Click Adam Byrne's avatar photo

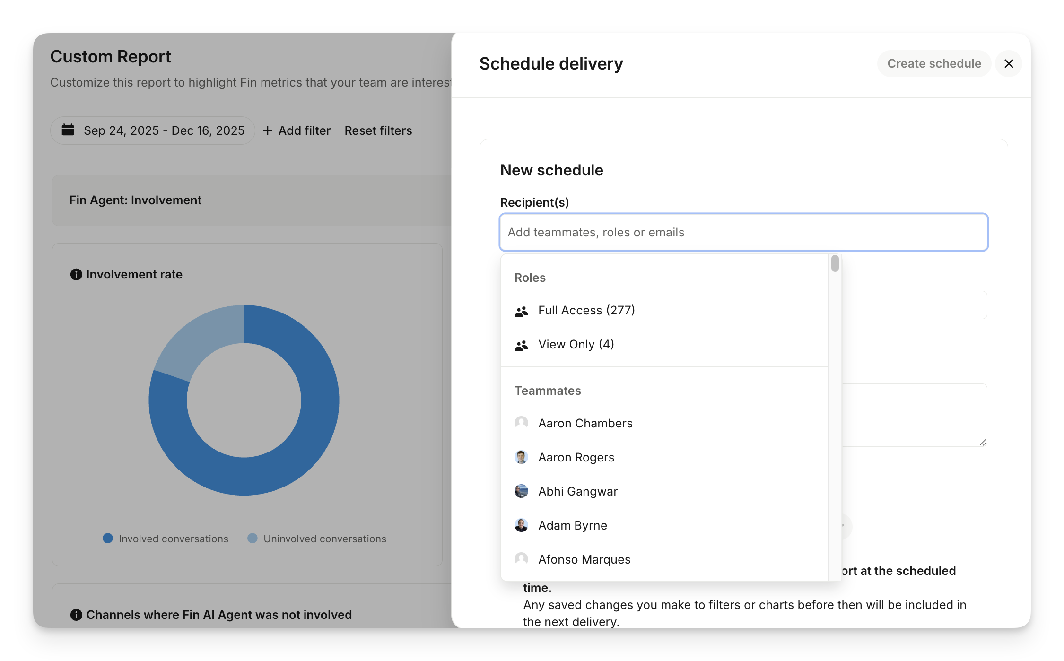521,525
